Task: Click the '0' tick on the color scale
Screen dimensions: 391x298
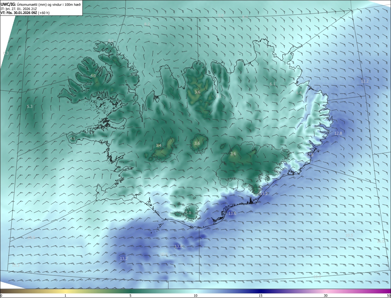Action: coord(1,296)
